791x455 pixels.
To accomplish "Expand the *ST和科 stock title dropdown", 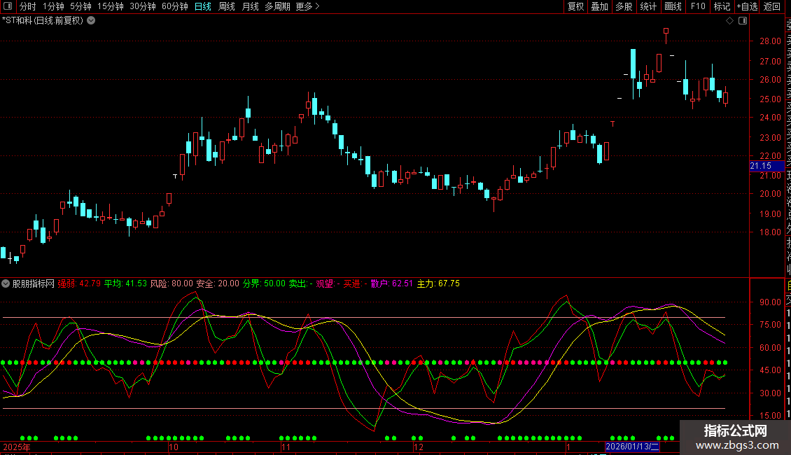I will pos(91,20).
